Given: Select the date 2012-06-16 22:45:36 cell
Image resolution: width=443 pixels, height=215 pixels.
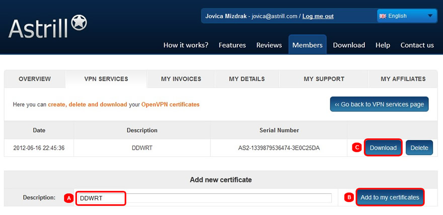Looking at the screenshot, I should (x=39, y=148).
